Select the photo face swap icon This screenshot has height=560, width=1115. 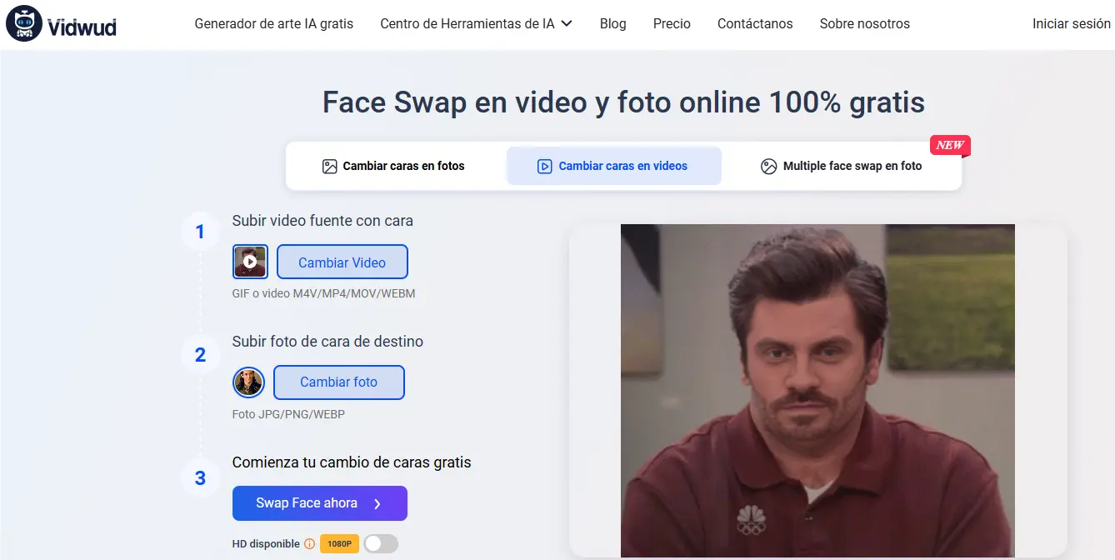328,165
